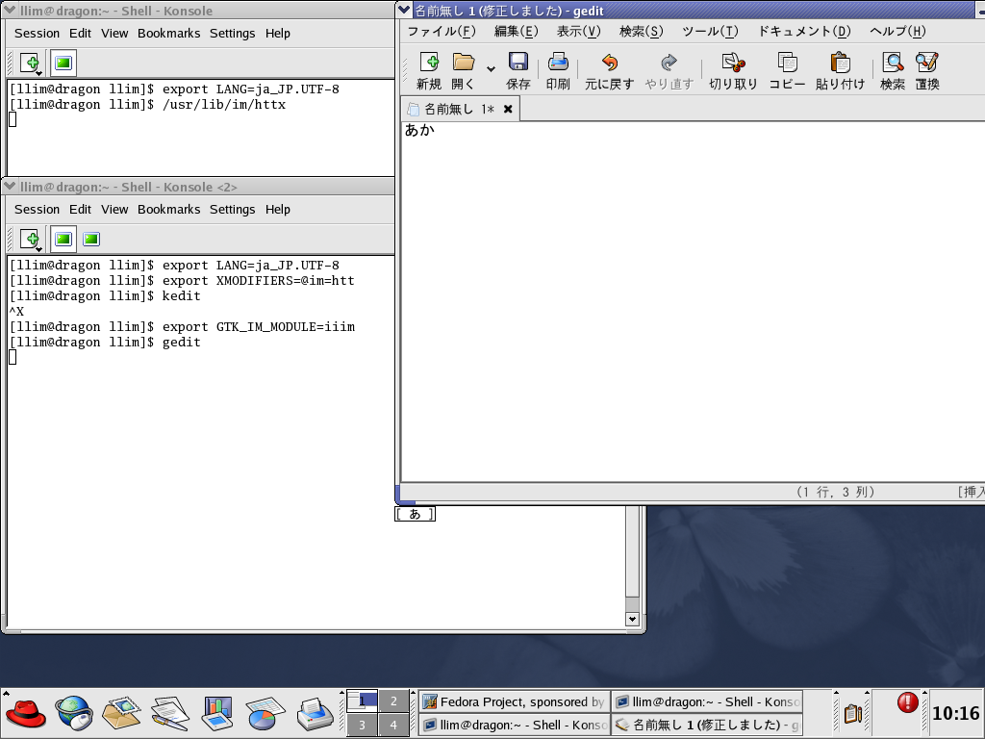985x739 pixels.
Task: Open Bookmarks menu in top Konsole window
Action: pos(169,34)
